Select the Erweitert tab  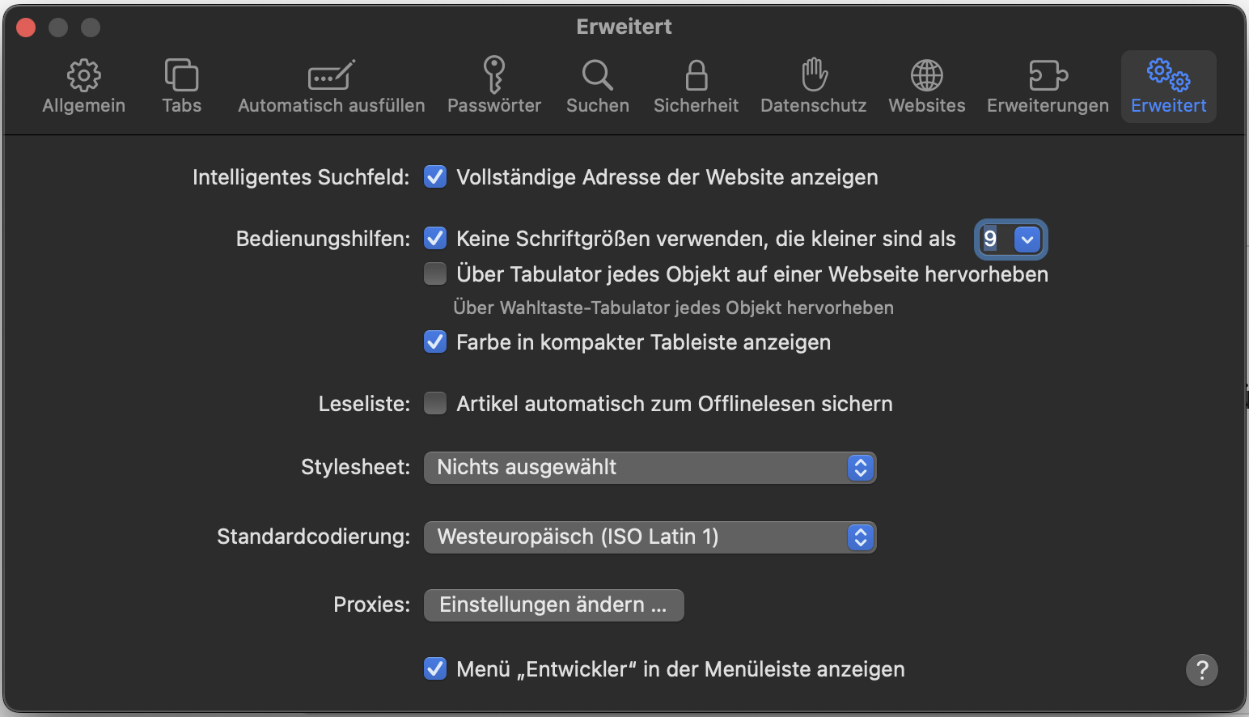[1168, 87]
